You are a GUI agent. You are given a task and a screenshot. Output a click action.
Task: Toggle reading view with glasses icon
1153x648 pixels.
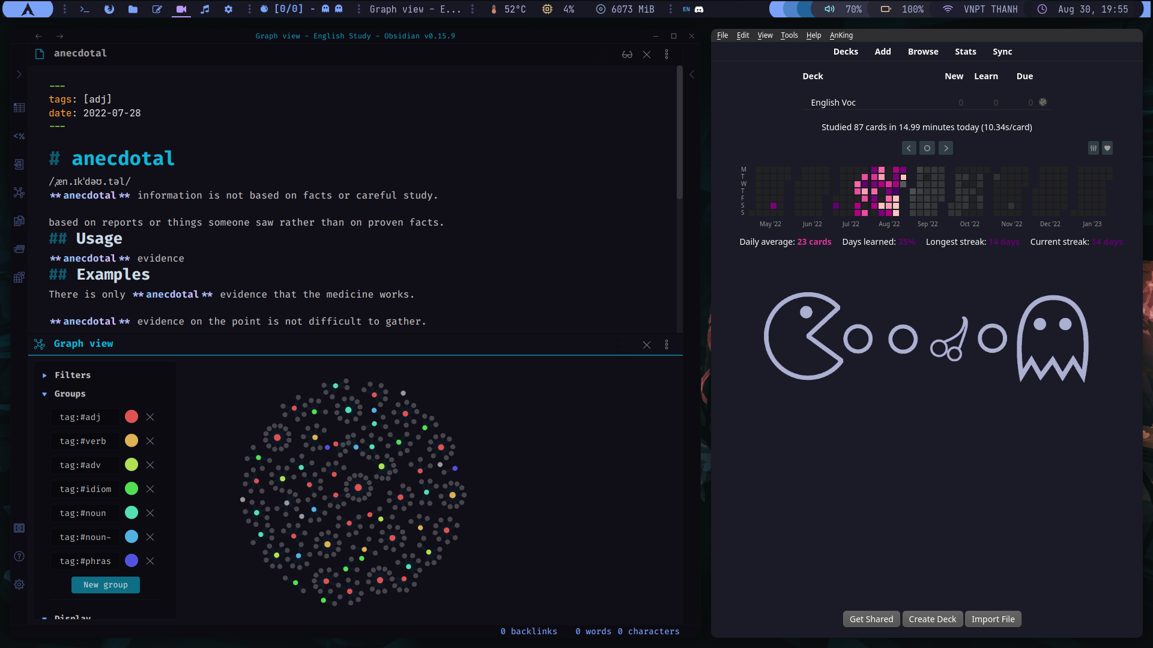pyautogui.click(x=627, y=55)
